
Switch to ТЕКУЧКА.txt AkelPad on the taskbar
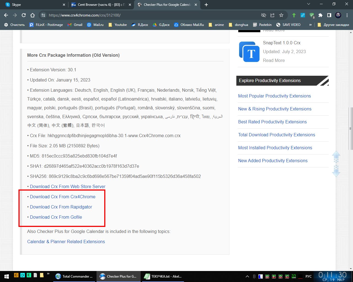click(163, 276)
